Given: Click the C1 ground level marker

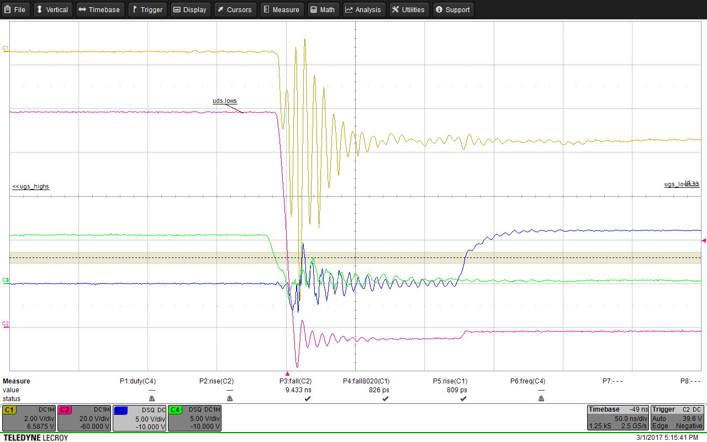Looking at the screenshot, I should [x=6, y=49].
